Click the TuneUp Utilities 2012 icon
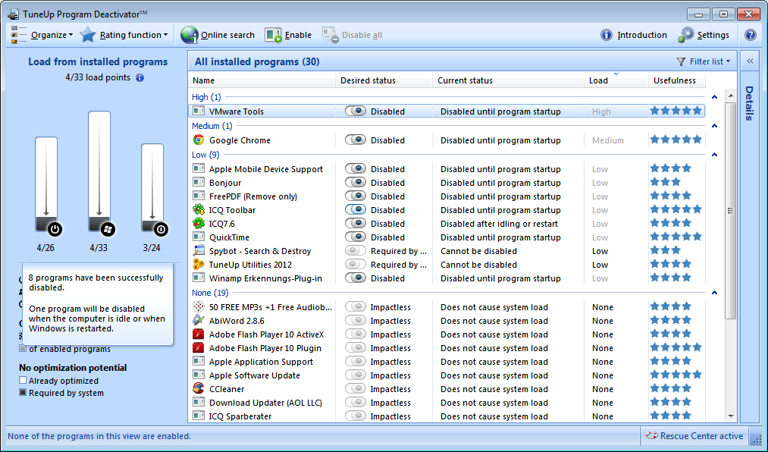Image resolution: width=768 pixels, height=452 pixels. coord(198,264)
